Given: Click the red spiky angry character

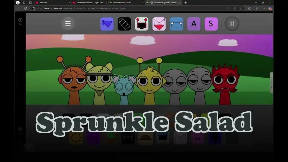Looking at the screenshot, I should [x=225, y=85].
